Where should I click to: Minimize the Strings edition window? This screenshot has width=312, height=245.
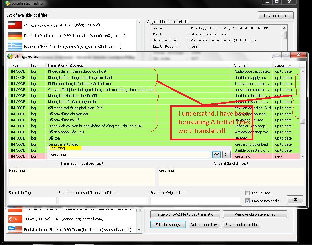coord(277,55)
